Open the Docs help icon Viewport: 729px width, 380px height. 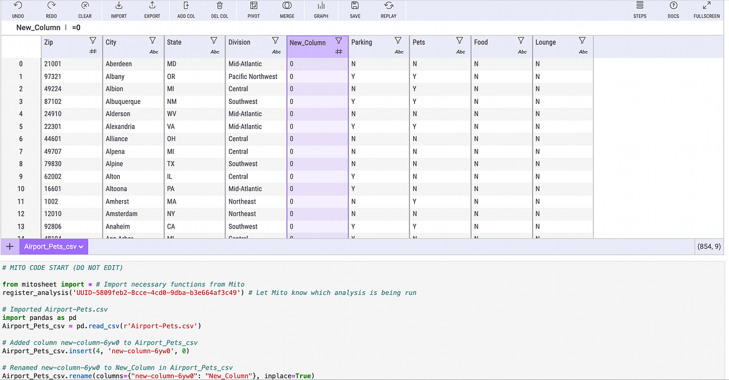pos(673,10)
